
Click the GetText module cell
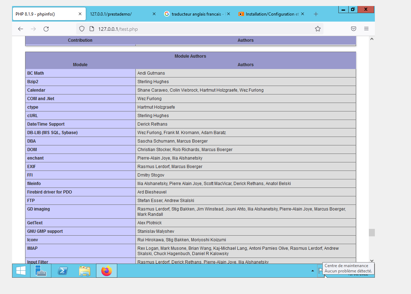coord(80,223)
